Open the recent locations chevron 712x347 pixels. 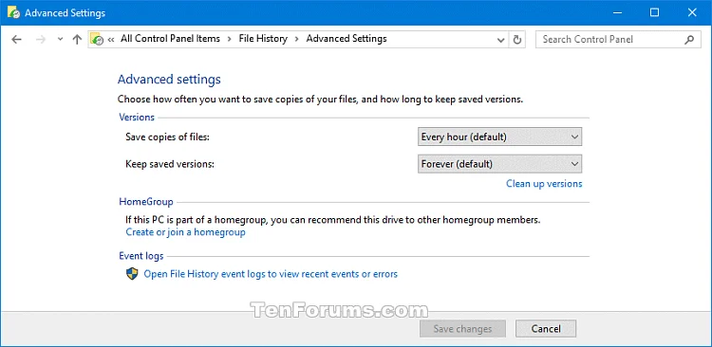point(60,40)
